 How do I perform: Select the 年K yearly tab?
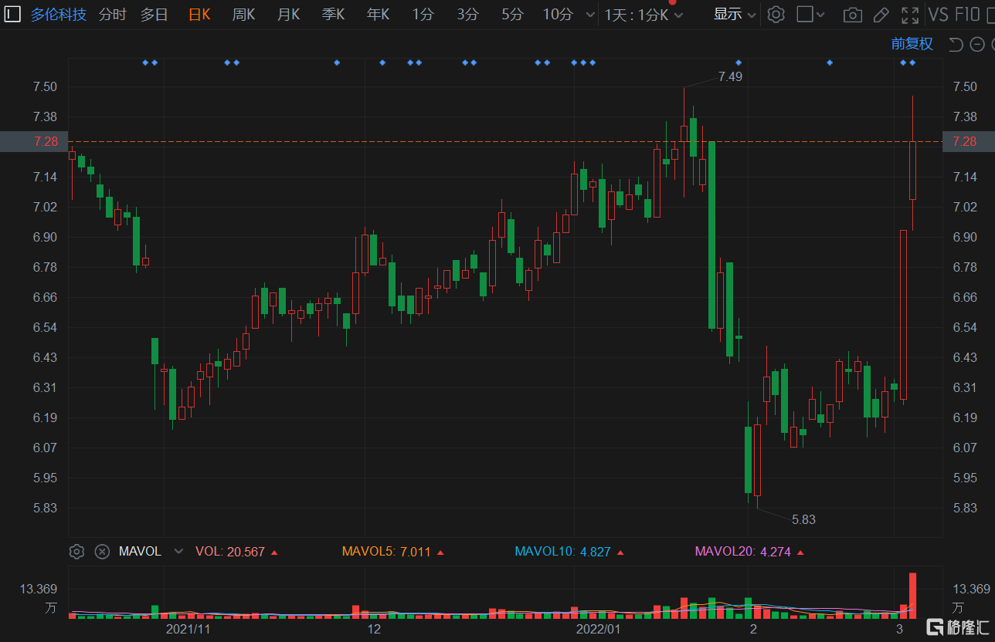379,14
